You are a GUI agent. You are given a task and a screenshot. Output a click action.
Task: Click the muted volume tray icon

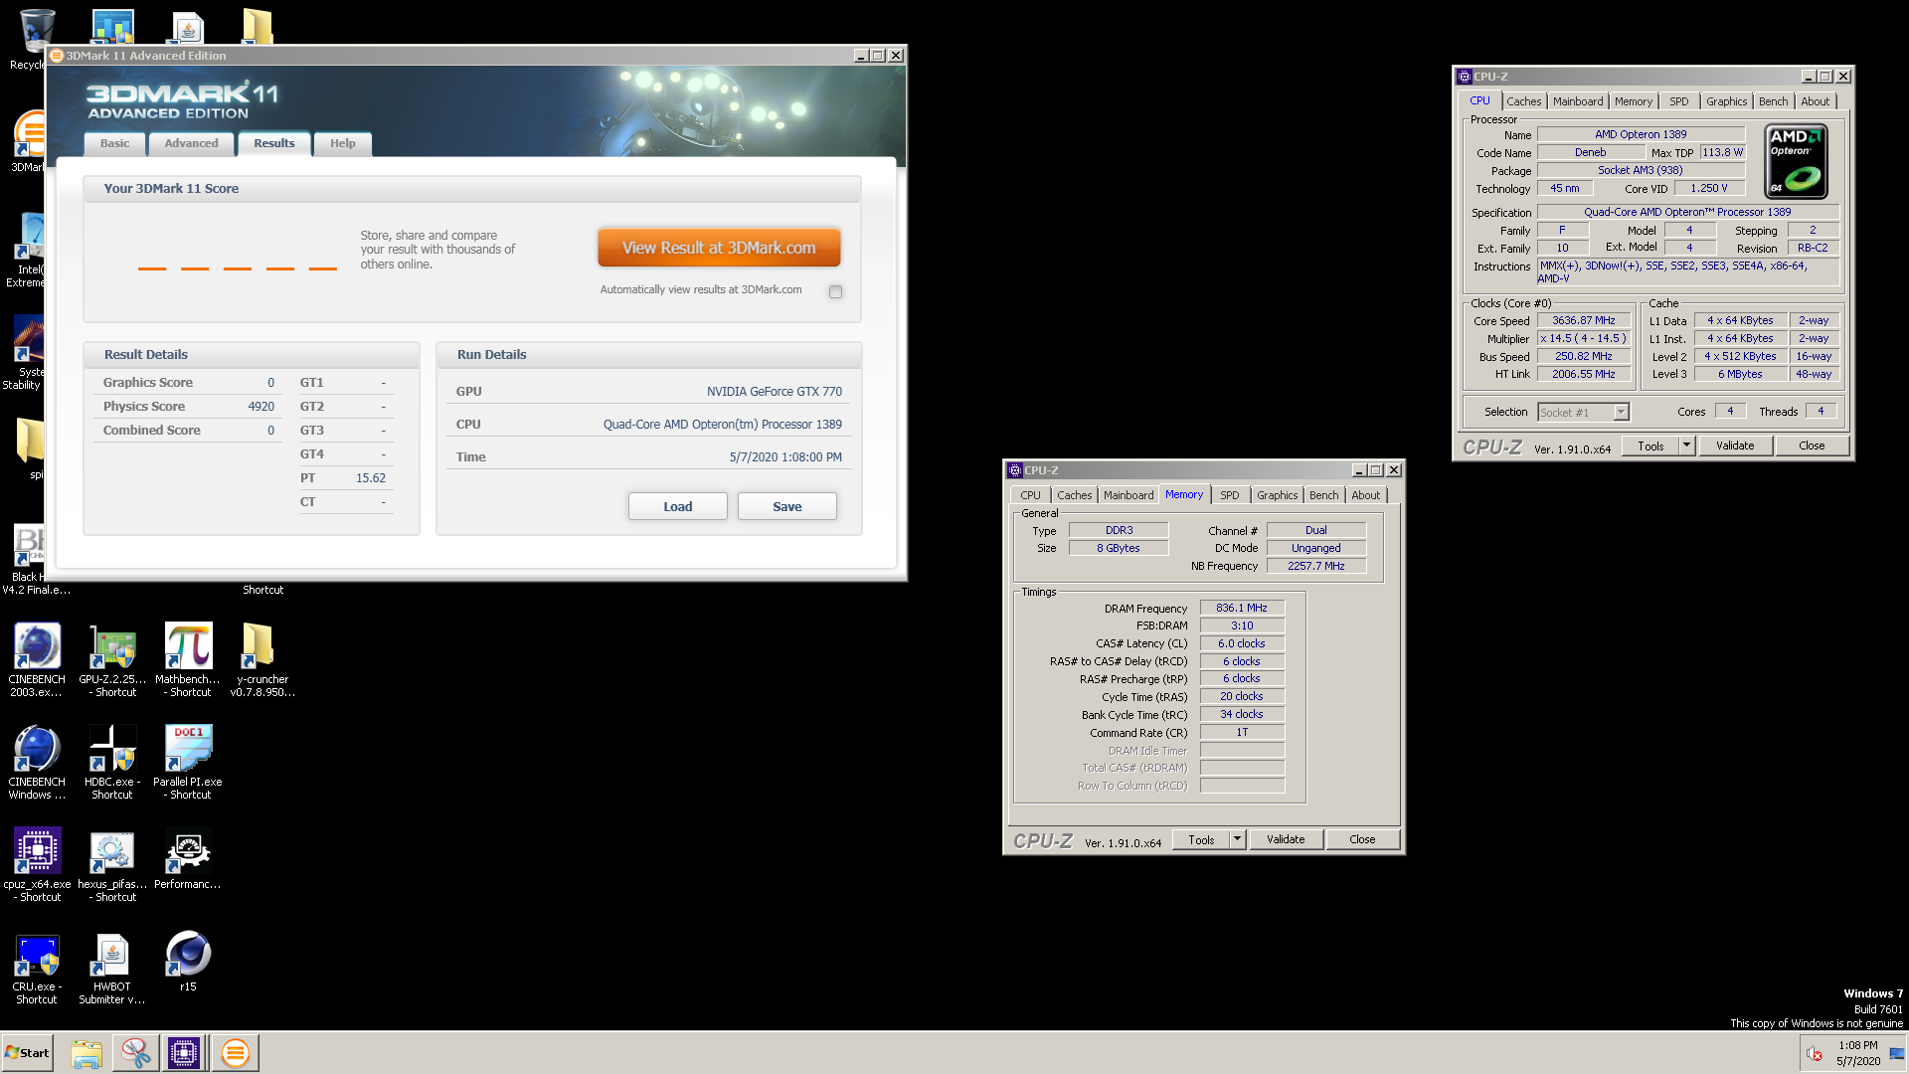tap(1815, 1054)
